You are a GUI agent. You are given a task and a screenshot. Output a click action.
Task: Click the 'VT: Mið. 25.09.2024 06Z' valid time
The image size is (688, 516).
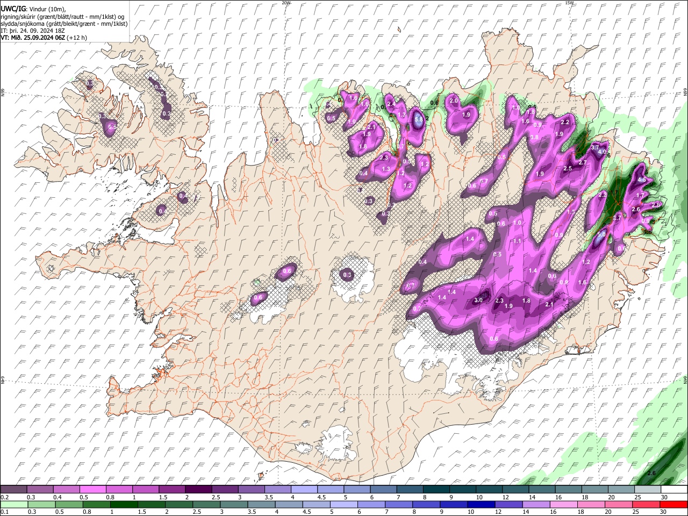33,38
